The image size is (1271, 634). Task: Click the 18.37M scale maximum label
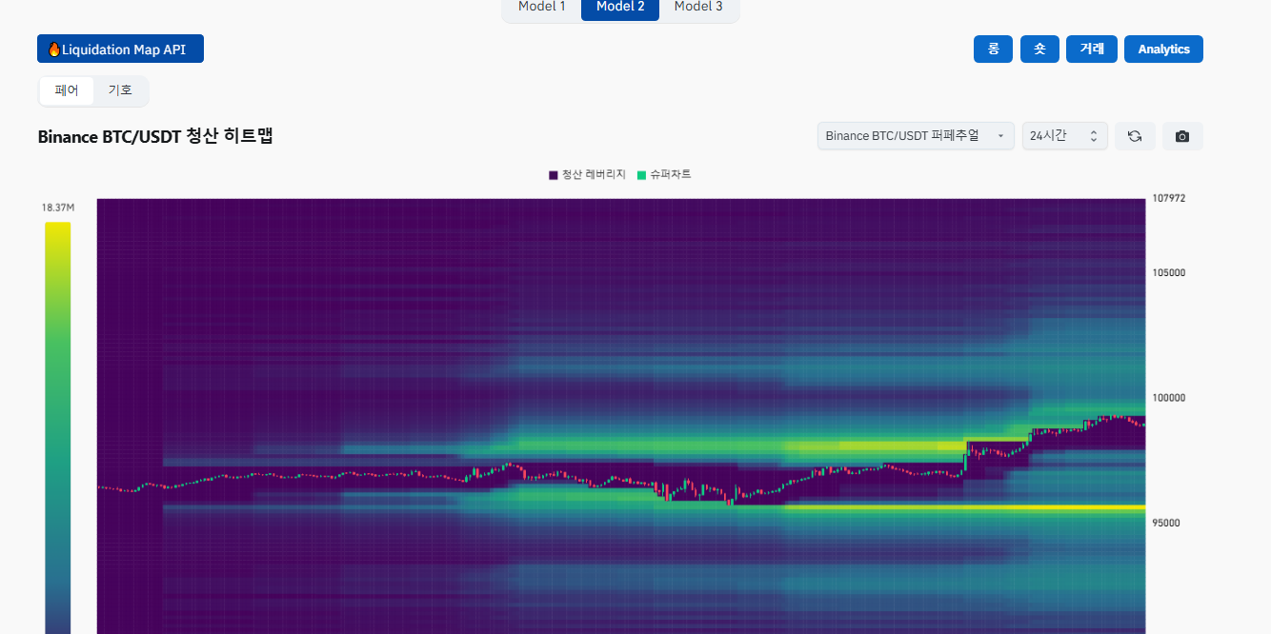click(x=57, y=207)
